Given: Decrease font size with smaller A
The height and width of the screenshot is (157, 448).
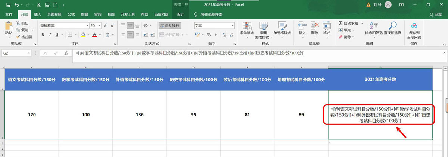Looking at the screenshot, I should click(112, 26).
